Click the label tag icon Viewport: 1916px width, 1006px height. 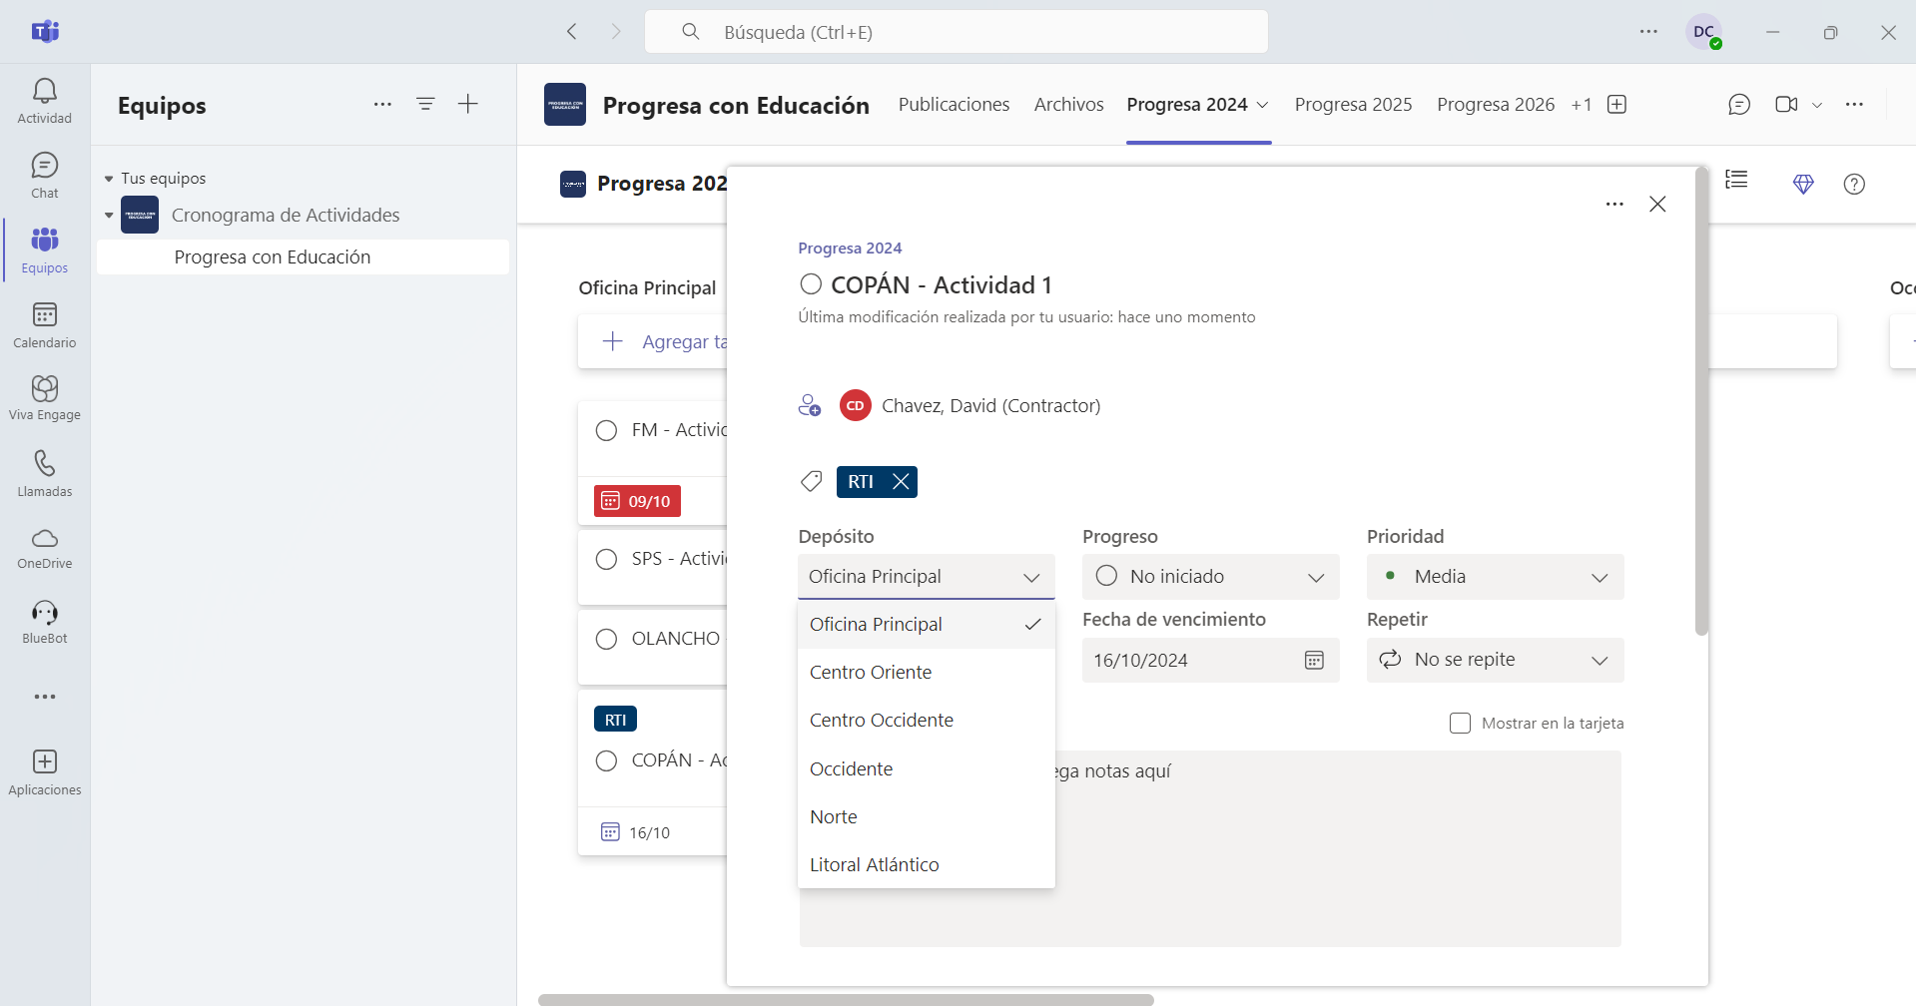(811, 482)
